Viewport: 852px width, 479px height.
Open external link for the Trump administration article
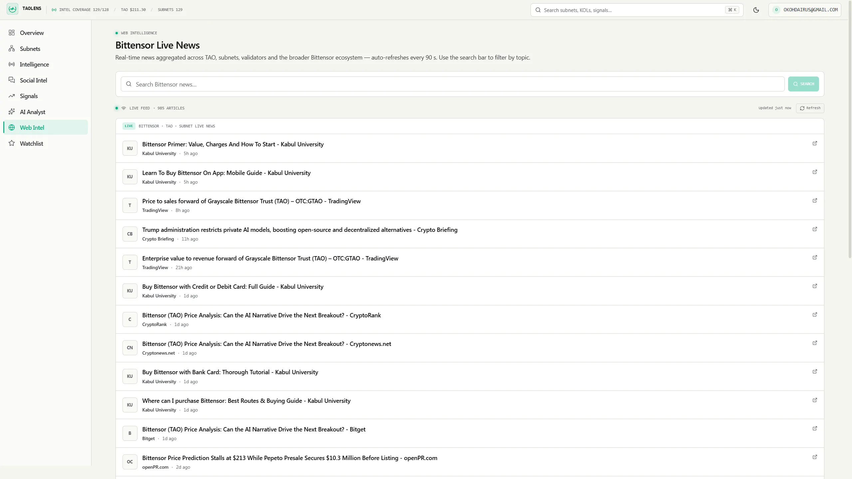[x=815, y=229]
